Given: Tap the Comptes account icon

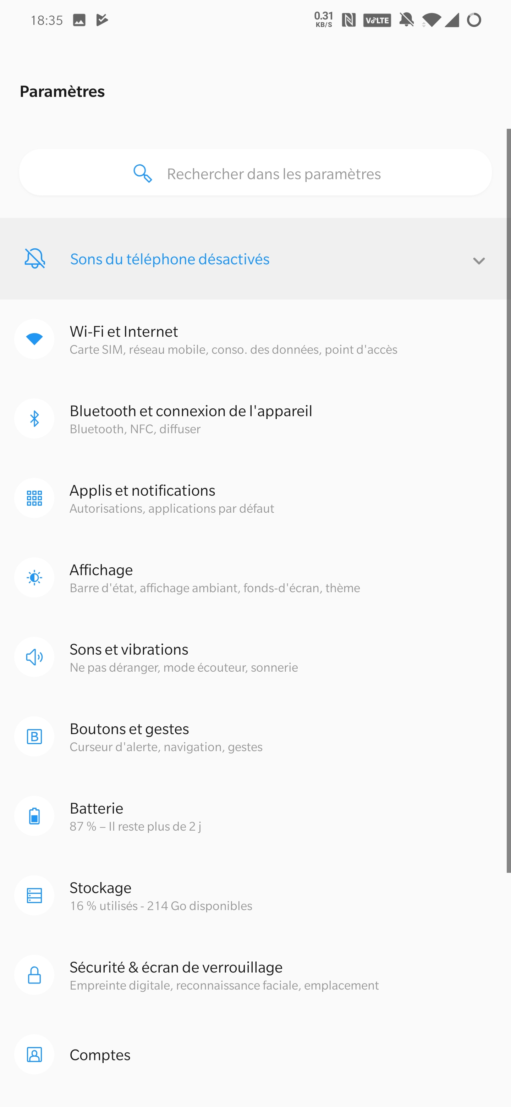Looking at the screenshot, I should 34,1054.
